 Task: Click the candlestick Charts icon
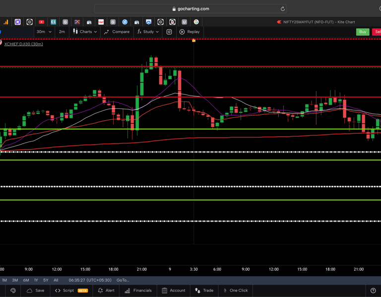pyautogui.click(x=75, y=32)
